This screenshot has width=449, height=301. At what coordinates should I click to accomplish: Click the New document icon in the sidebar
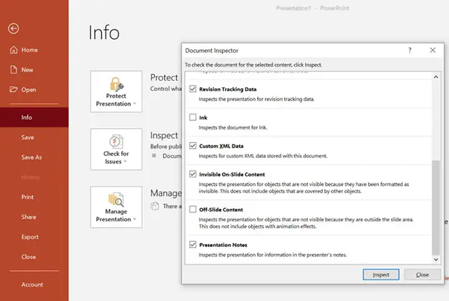tap(14, 70)
